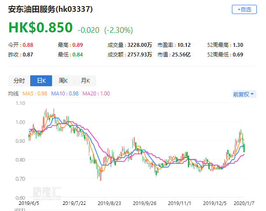Toggle the MA20 moving average indicator
266x211 pixels.
pos(96,94)
